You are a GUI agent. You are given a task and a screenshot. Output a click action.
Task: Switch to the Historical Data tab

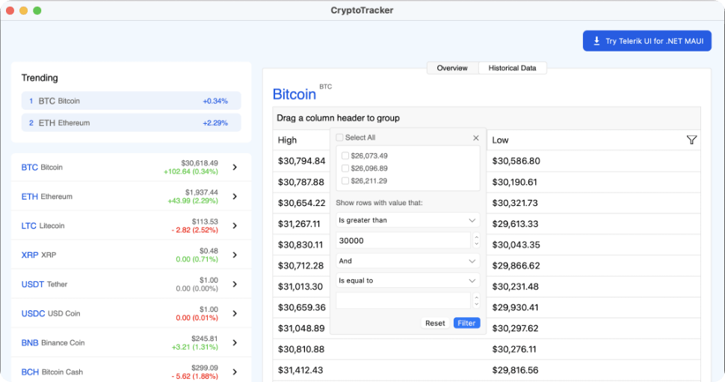tap(512, 68)
